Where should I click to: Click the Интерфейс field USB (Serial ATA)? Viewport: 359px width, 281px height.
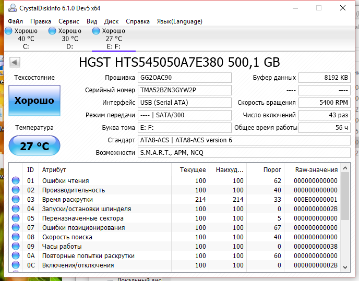[x=185, y=103]
